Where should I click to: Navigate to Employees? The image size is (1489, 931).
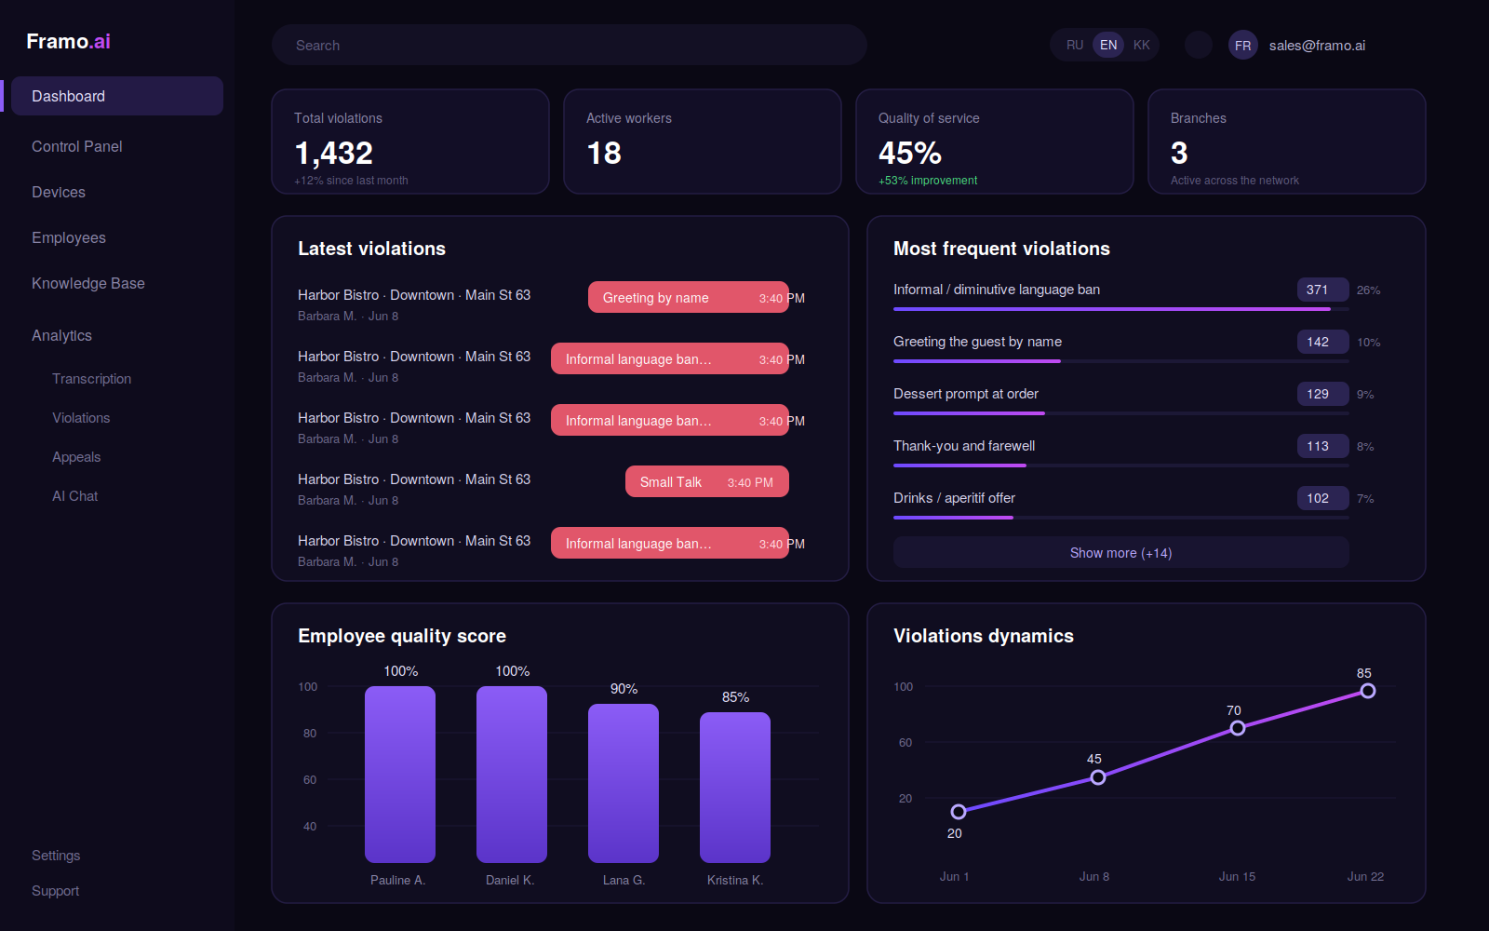click(x=69, y=237)
